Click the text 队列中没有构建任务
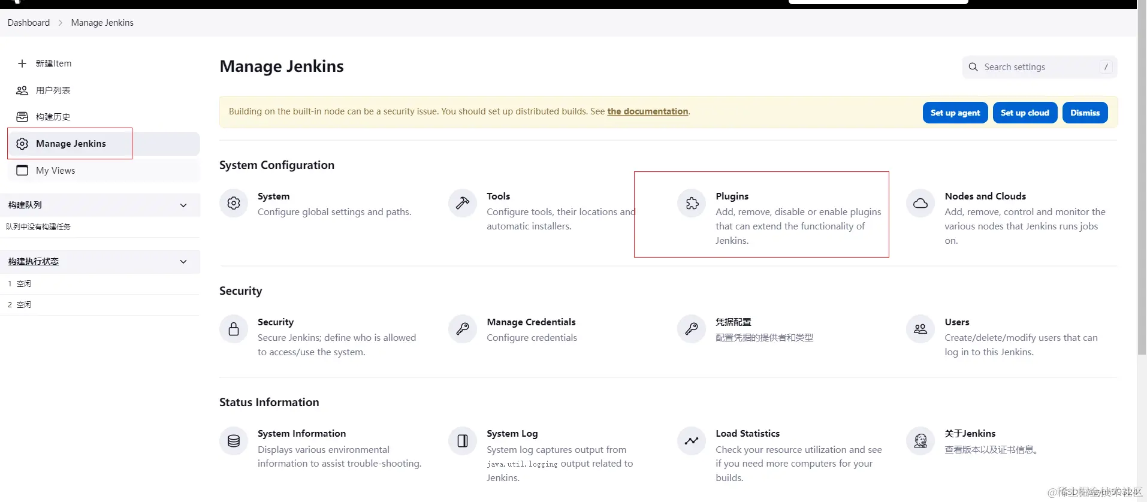Viewport: 1147px width, 502px height. click(38, 227)
